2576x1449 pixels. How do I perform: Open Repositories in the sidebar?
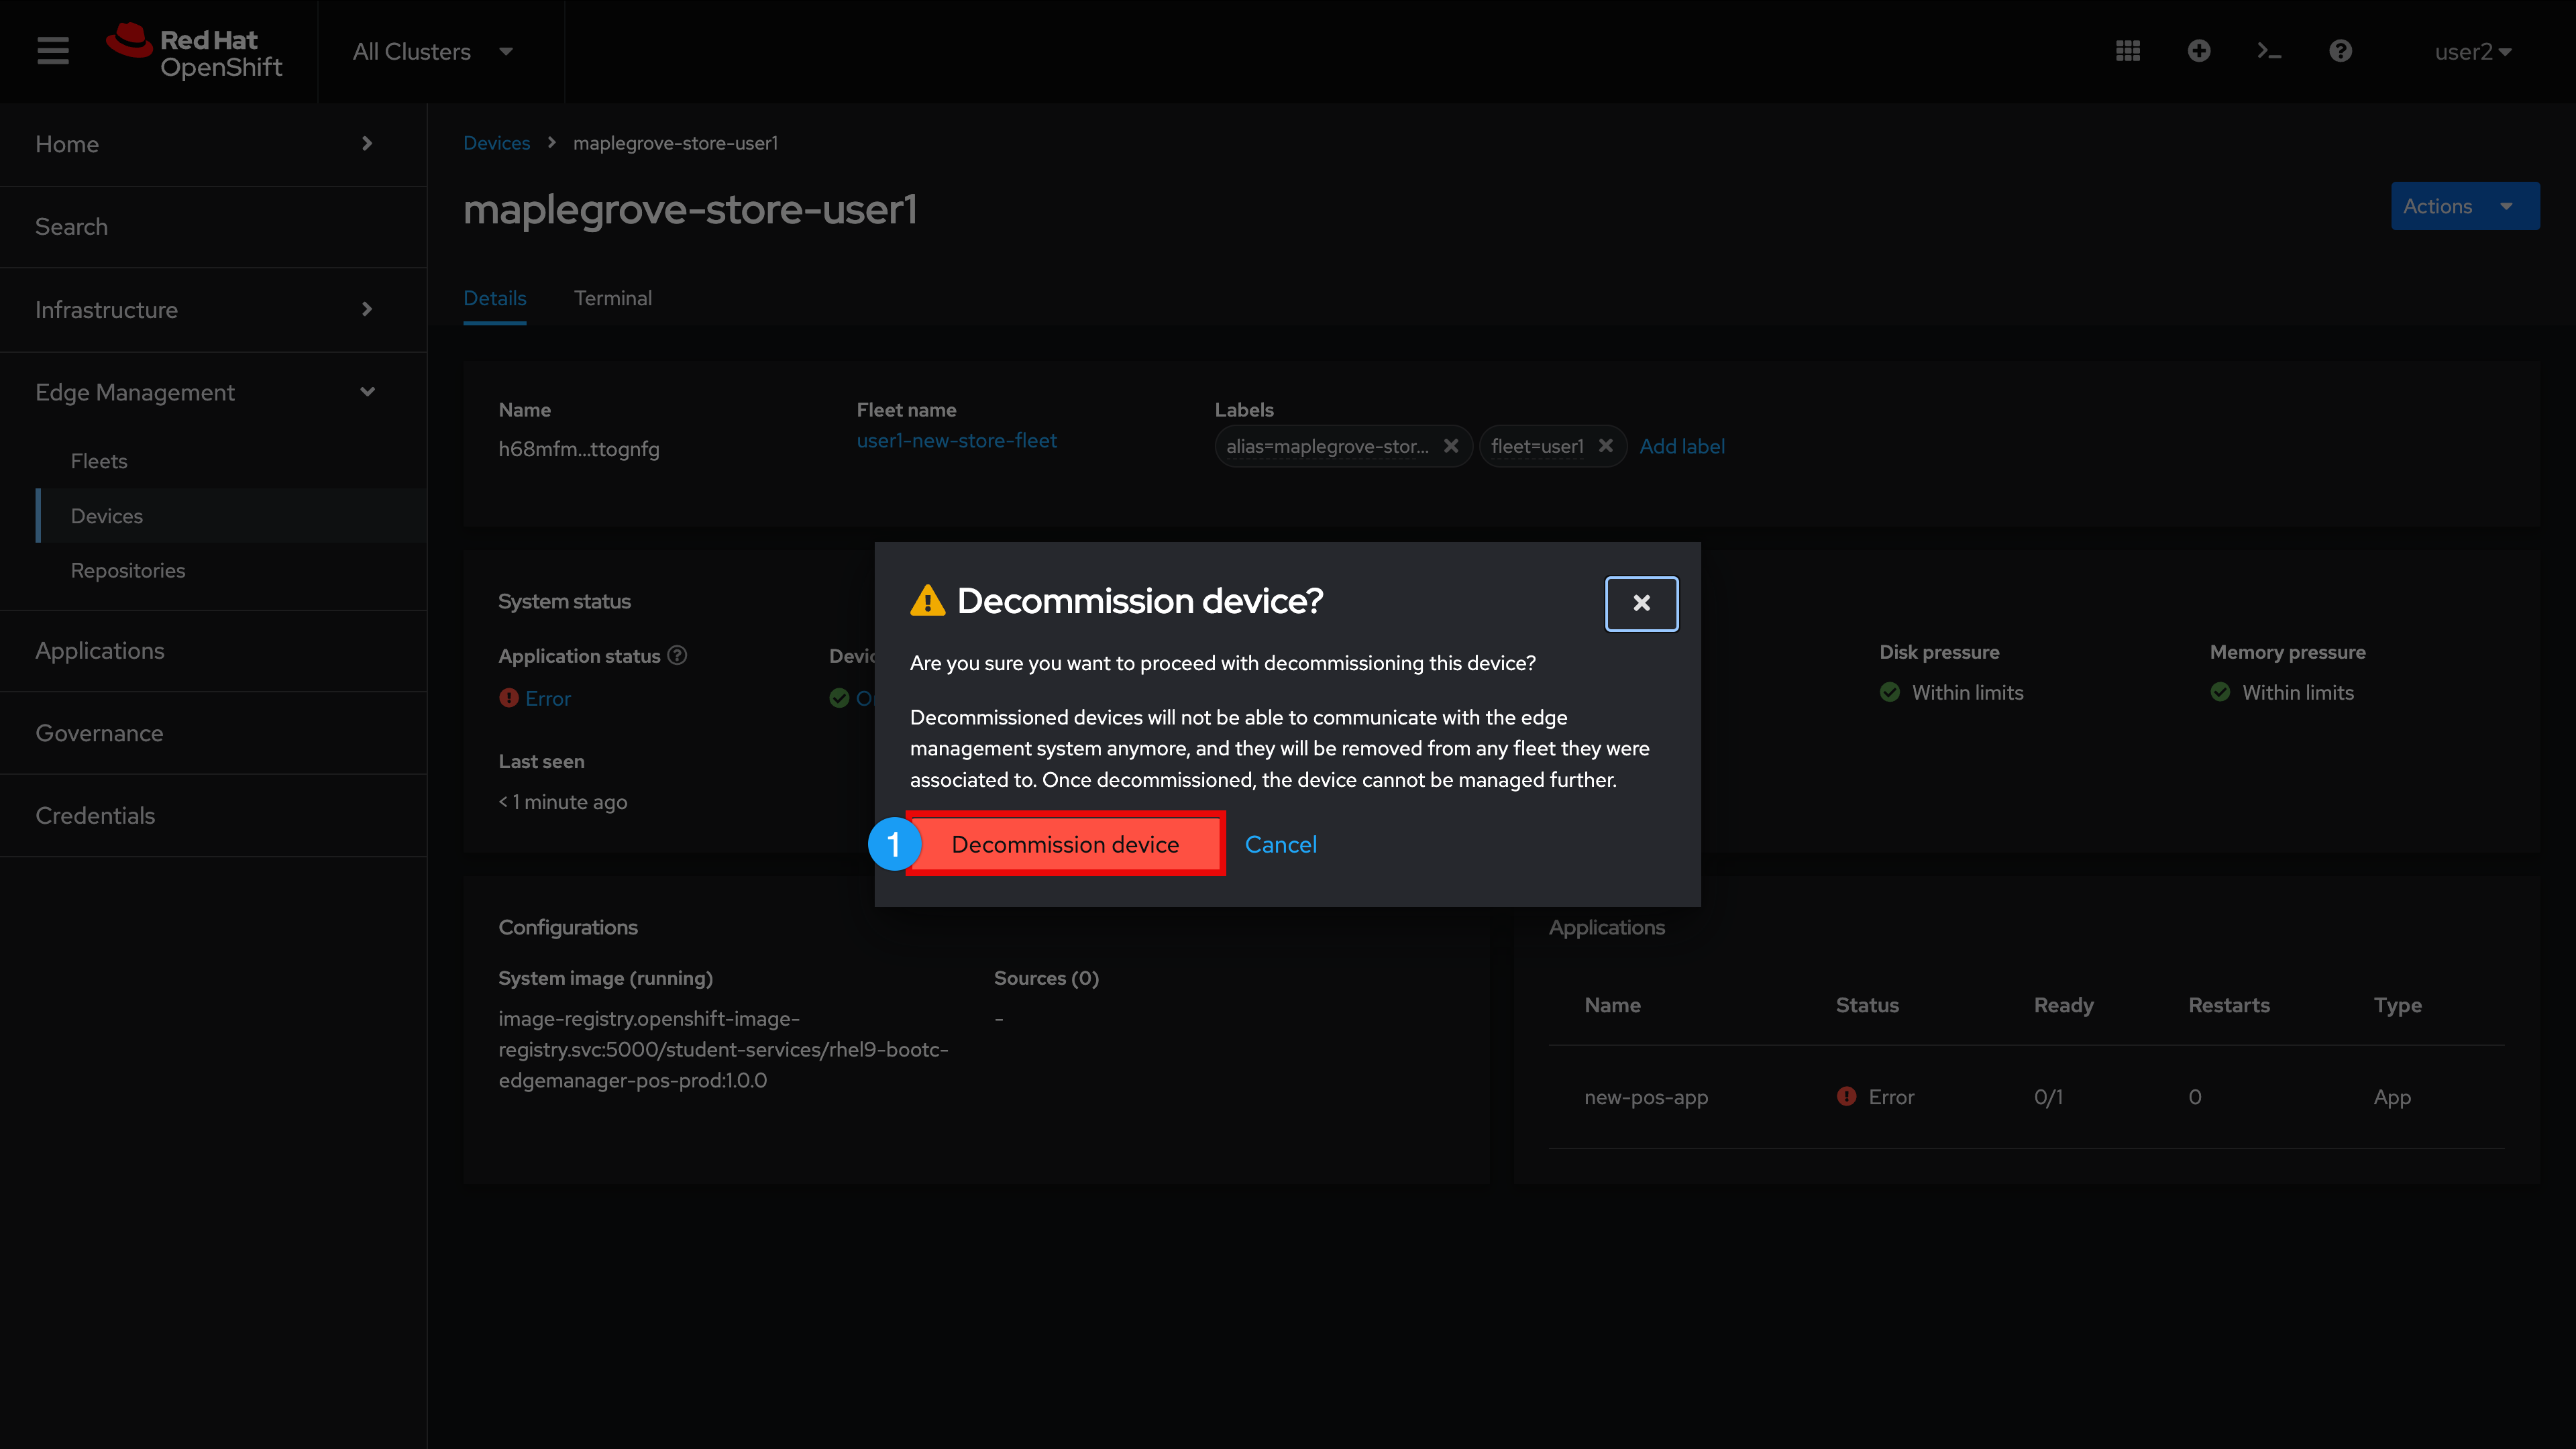tap(231, 570)
